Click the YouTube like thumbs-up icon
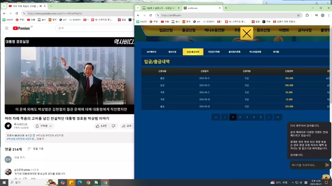Viewport: 332px width, 186px height. tap(98, 126)
